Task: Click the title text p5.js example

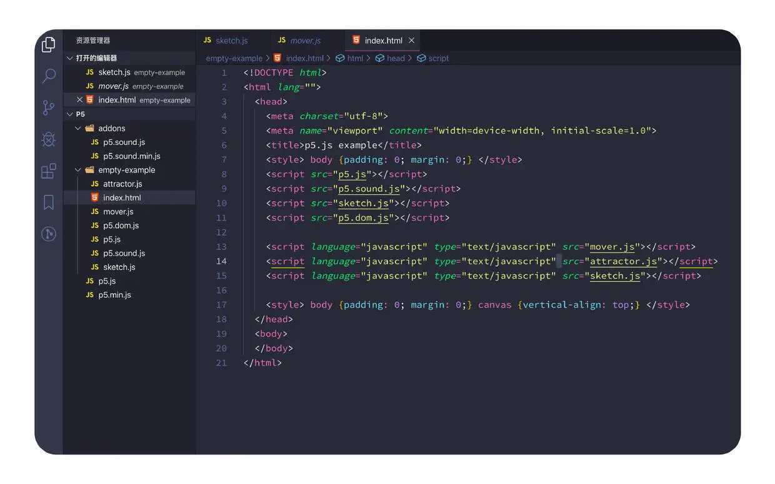Action: (341, 145)
